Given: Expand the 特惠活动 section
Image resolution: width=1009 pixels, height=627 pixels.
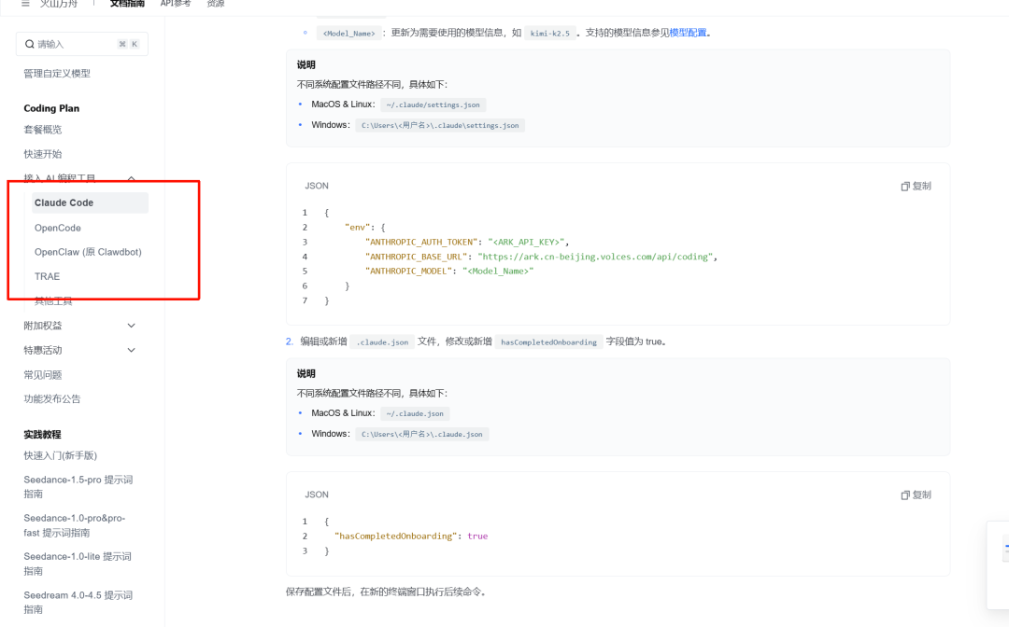Looking at the screenshot, I should [131, 350].
